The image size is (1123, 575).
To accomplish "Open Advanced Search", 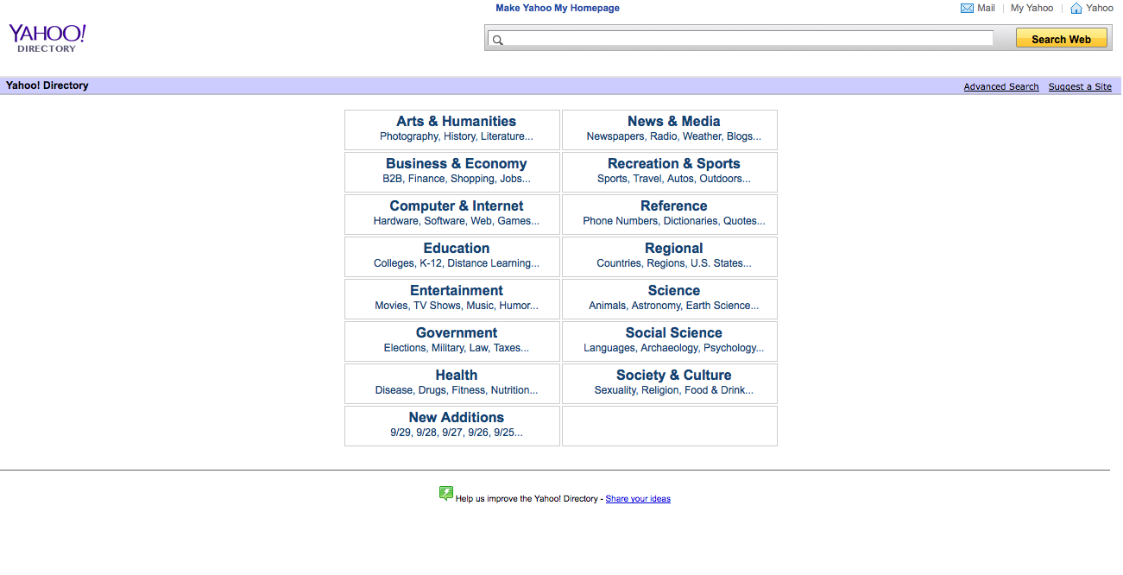I will pyautogui.click(x=1001, y=86).
